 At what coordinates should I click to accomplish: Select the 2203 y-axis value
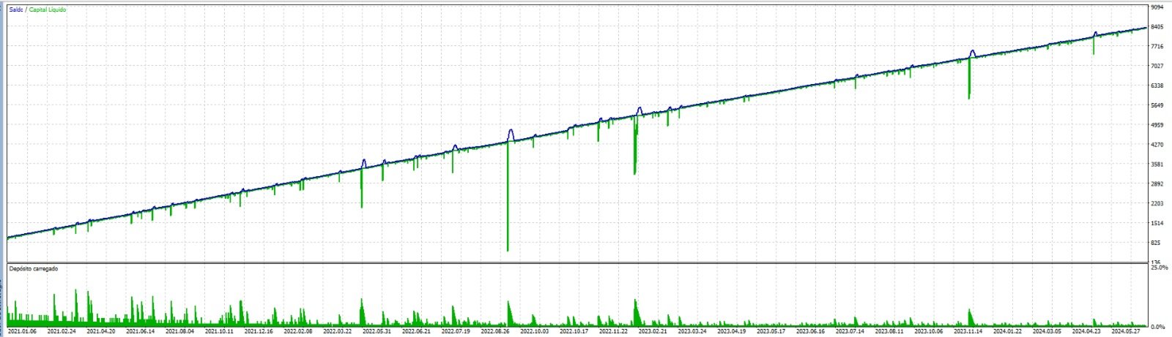(1157, 203)
